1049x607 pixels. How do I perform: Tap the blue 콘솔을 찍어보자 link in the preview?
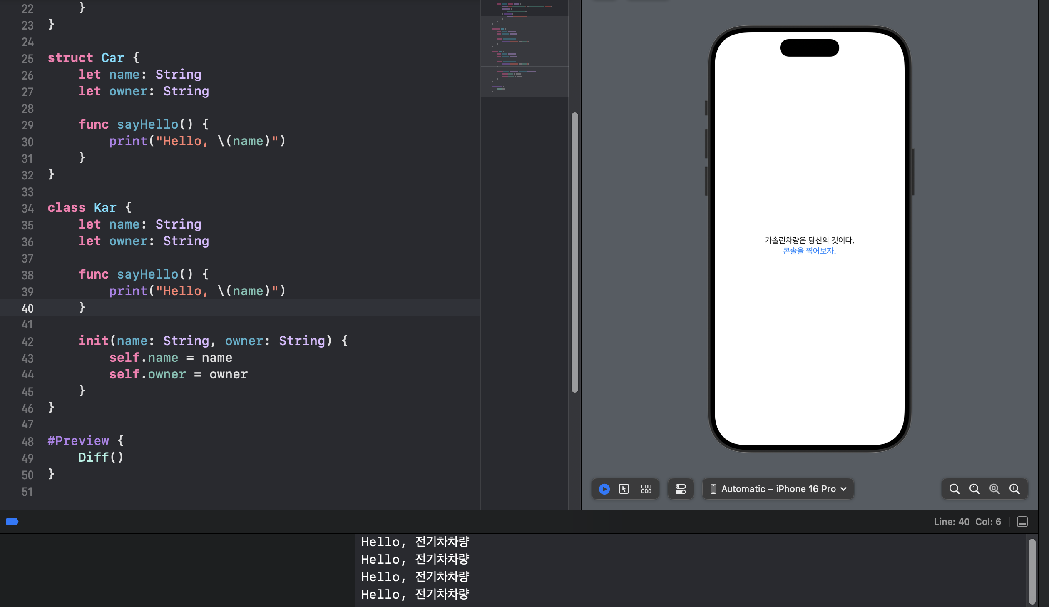(x=809, y=251)
